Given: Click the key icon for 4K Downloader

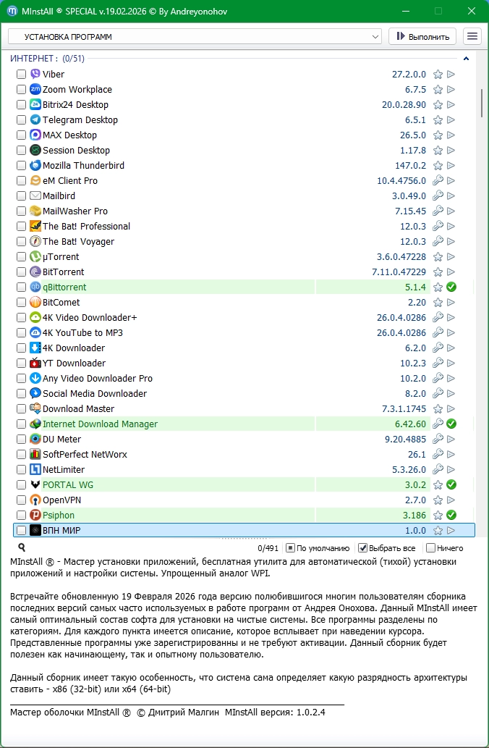Looking at the screenshot, I should coord(438,348).
